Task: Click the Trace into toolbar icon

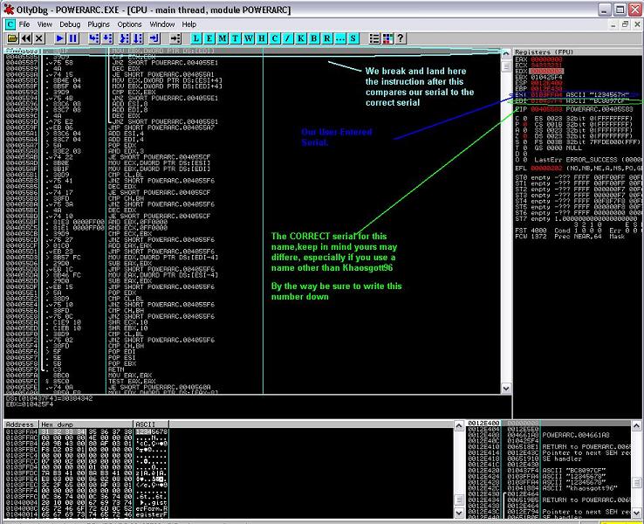Action: click(124, 38)
